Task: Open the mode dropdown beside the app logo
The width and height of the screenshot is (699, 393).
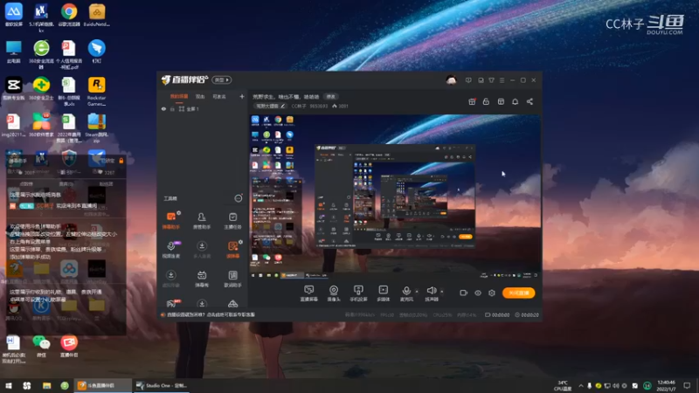Action: [222, 80]
